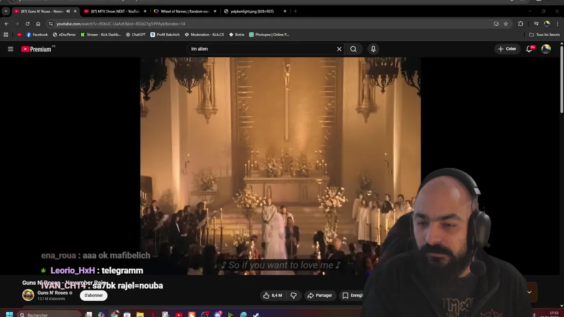The height and width of the screenshot is (317, 564).
Task: Open the browser extensions puzzle icon
Action: (520, 24)
